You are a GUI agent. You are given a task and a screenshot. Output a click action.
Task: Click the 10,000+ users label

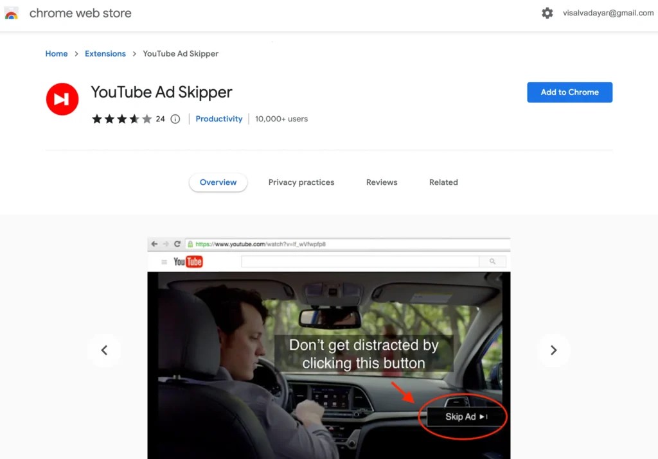[281, 119]
